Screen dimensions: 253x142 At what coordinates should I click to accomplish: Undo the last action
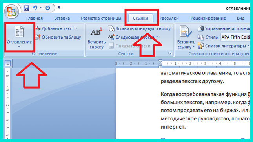(x=35, y=7)
